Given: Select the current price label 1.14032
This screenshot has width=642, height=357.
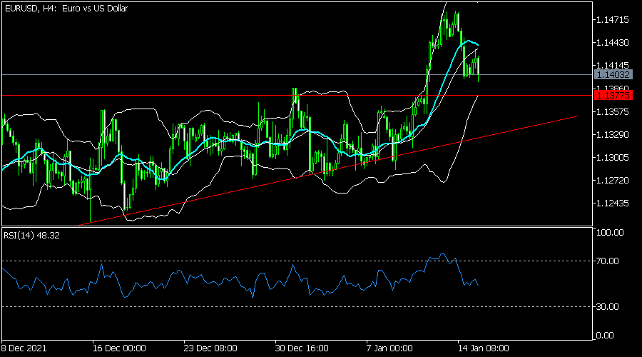Looking at the screenshot, I should 613,74.
